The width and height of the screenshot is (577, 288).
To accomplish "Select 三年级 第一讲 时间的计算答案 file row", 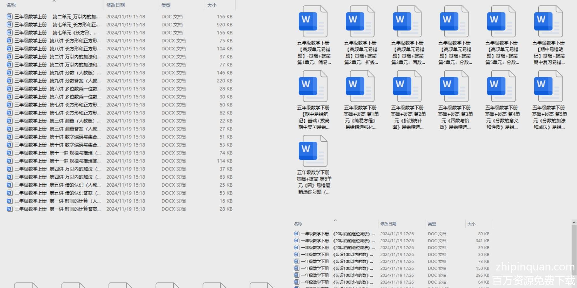I will tap(58, 209).
